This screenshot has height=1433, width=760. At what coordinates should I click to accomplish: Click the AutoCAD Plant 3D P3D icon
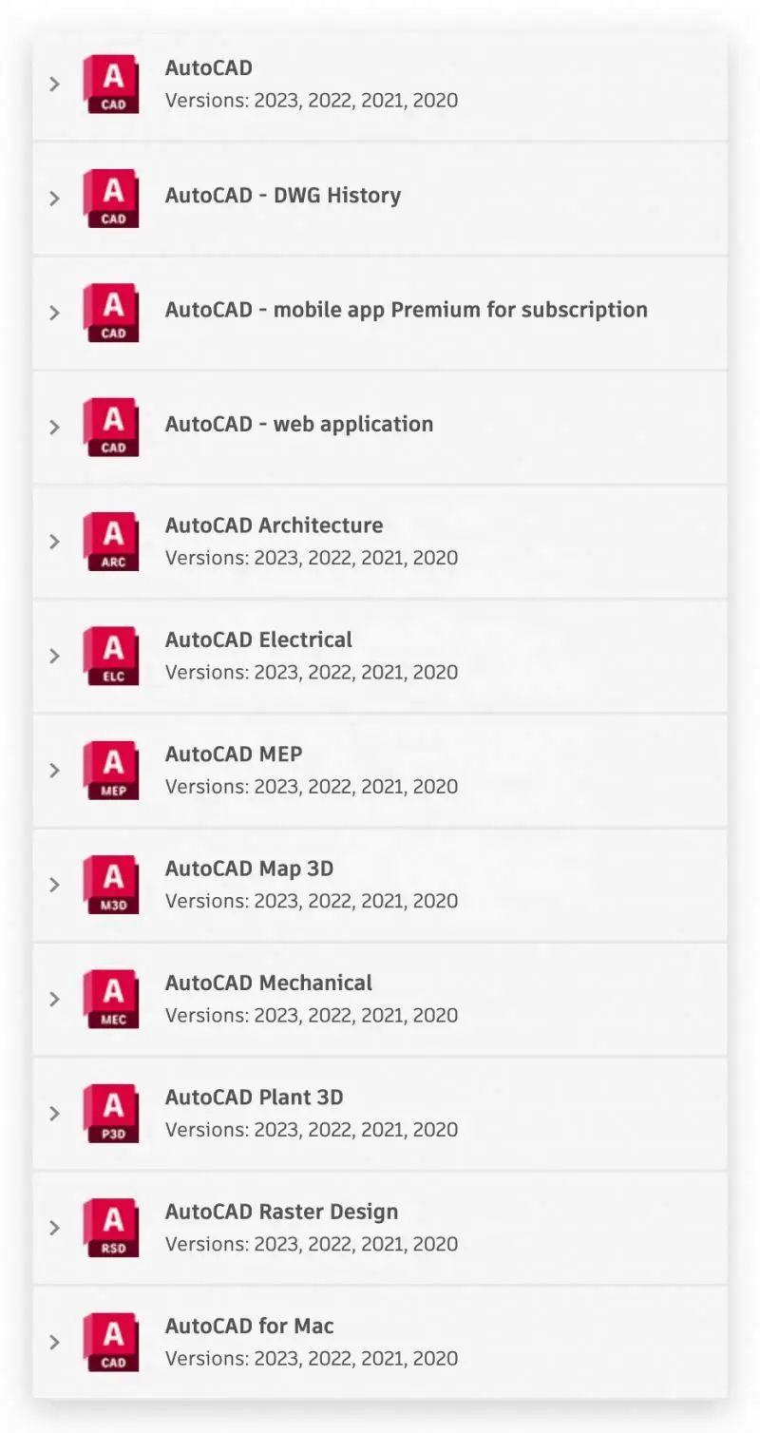pos(110,1113)
